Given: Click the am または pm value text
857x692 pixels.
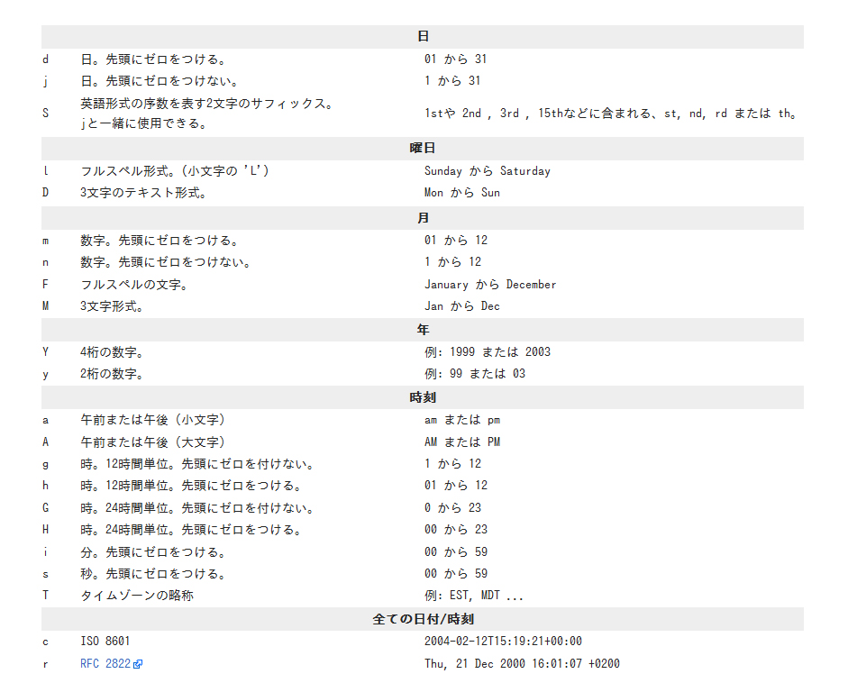Looking at the screenshot, I should coord(461,419).
